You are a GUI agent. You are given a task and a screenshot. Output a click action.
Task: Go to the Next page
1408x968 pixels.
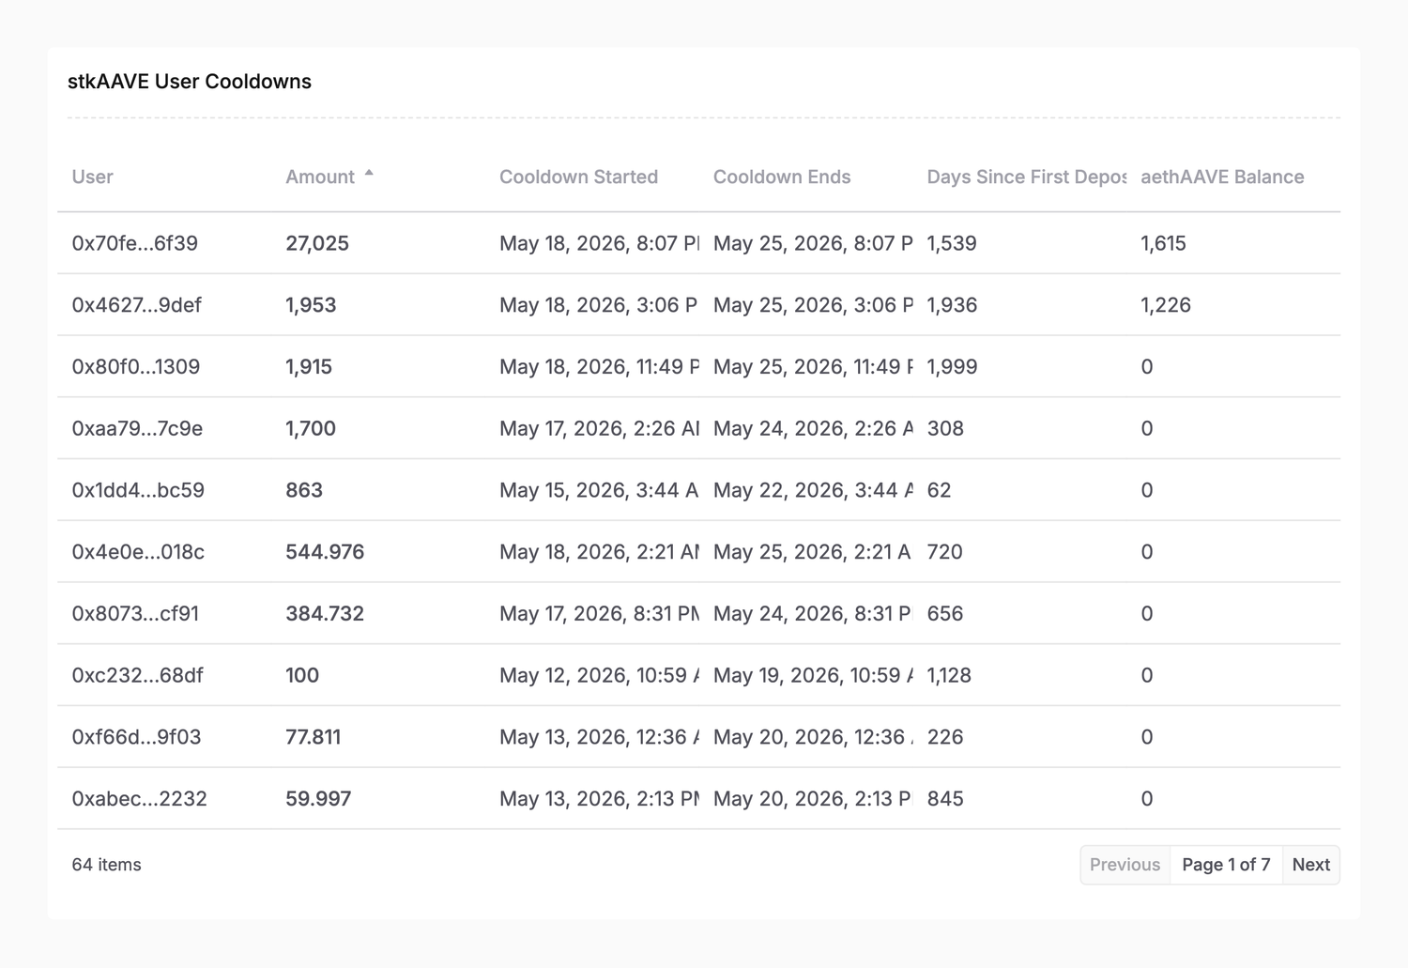tap(1310, 865)
